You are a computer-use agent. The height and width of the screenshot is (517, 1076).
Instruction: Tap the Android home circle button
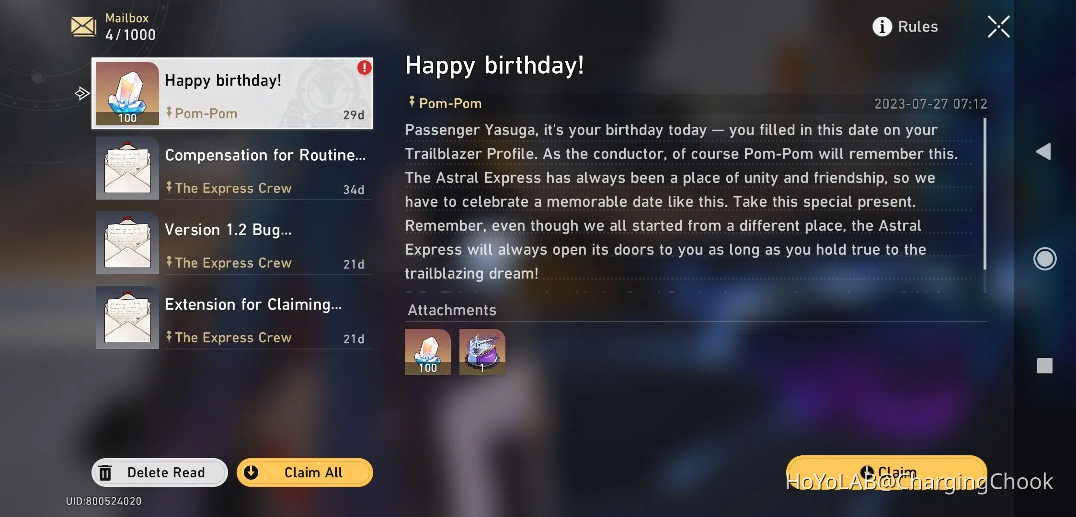tap(1045, 259)
